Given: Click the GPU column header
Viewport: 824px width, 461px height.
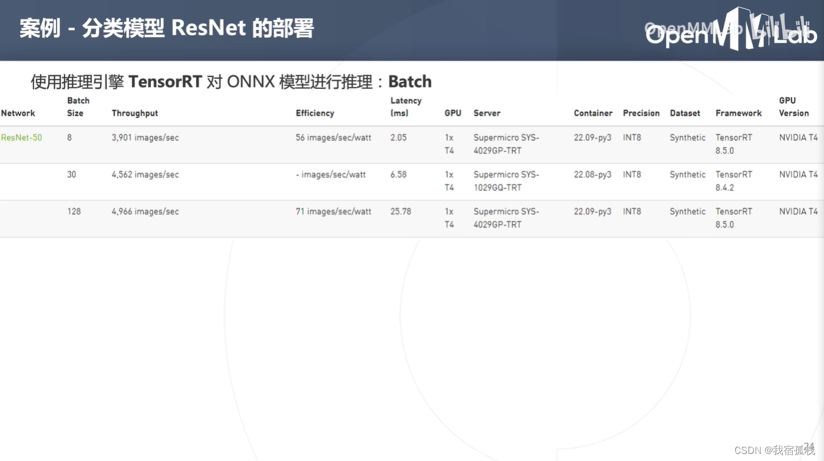Looking at the screenshot, I should [x=453, y=113].
